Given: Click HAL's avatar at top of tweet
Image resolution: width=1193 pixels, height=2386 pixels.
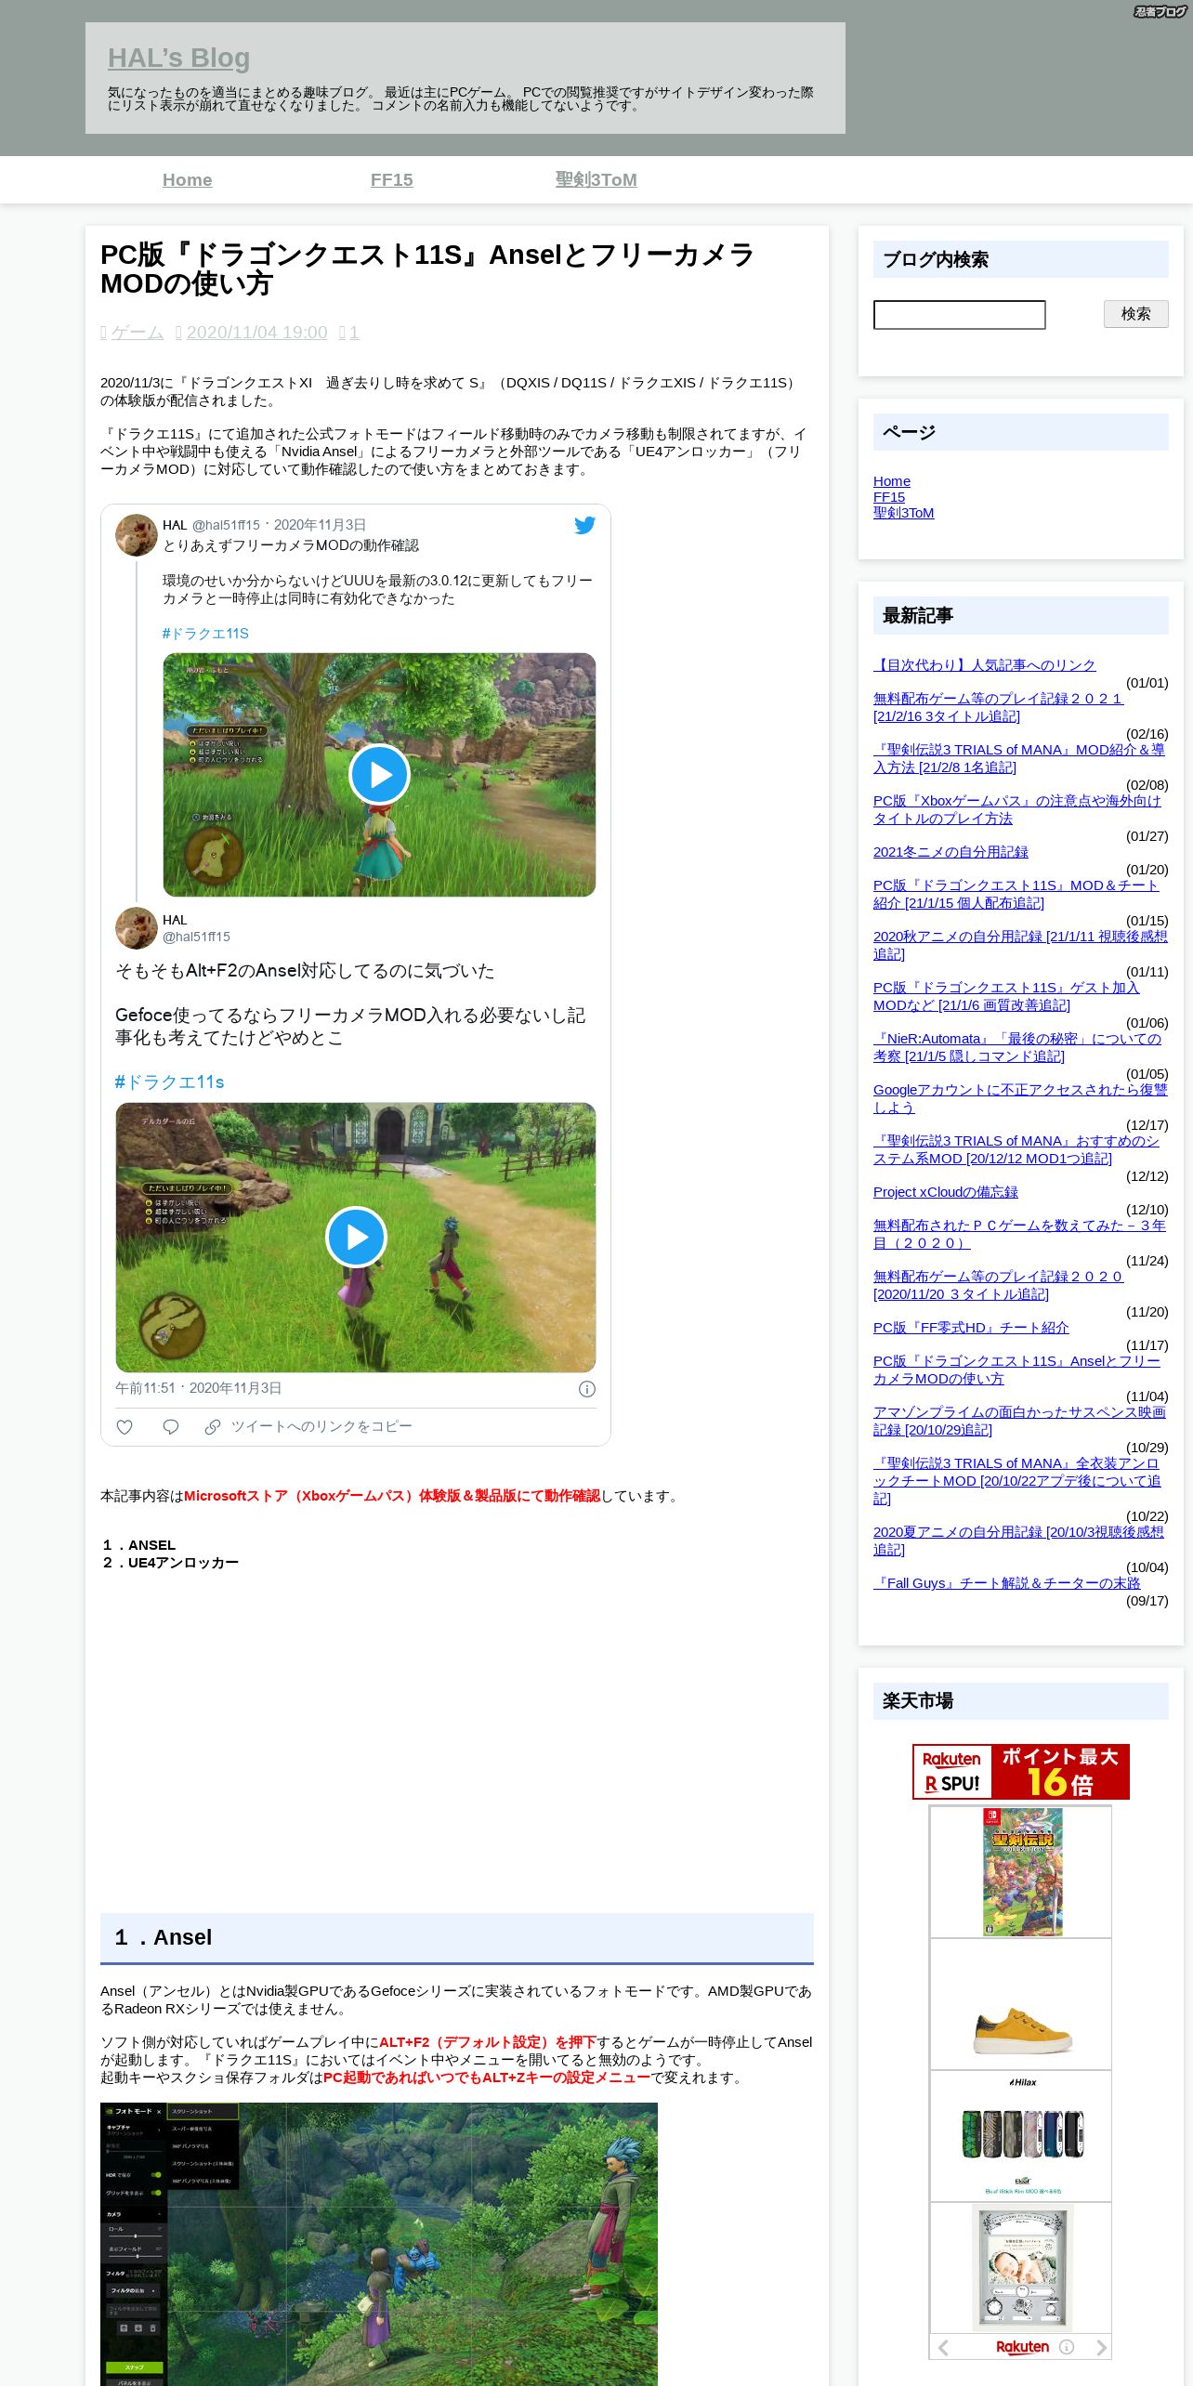Looking at the screenshot, I should pos(136,535).
